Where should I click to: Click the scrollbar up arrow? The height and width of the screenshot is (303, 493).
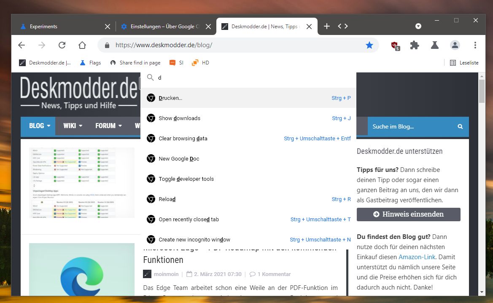pos(482,76)
